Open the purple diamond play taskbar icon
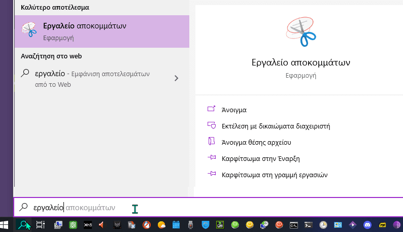 (x=353, y=225)
